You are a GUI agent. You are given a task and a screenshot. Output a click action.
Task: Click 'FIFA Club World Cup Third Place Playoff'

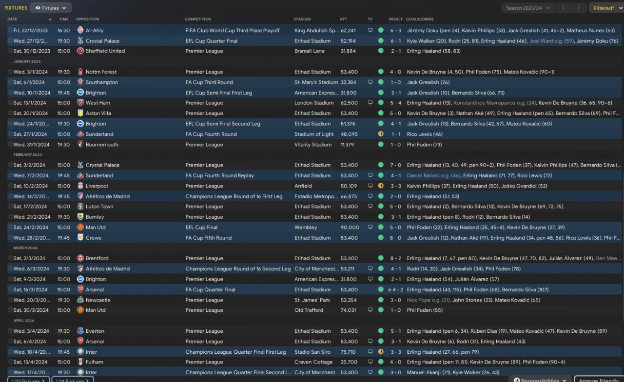[233, 30]
